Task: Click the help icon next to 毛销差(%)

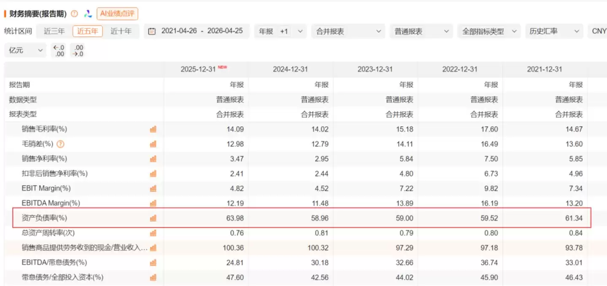Action: pos(60,144)
